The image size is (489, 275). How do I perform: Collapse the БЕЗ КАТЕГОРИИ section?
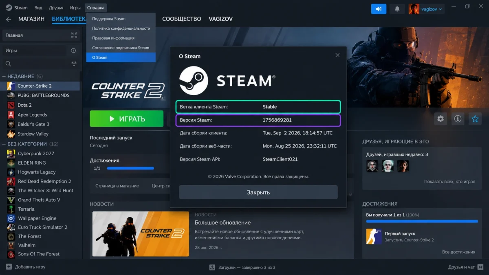point(4,144)
